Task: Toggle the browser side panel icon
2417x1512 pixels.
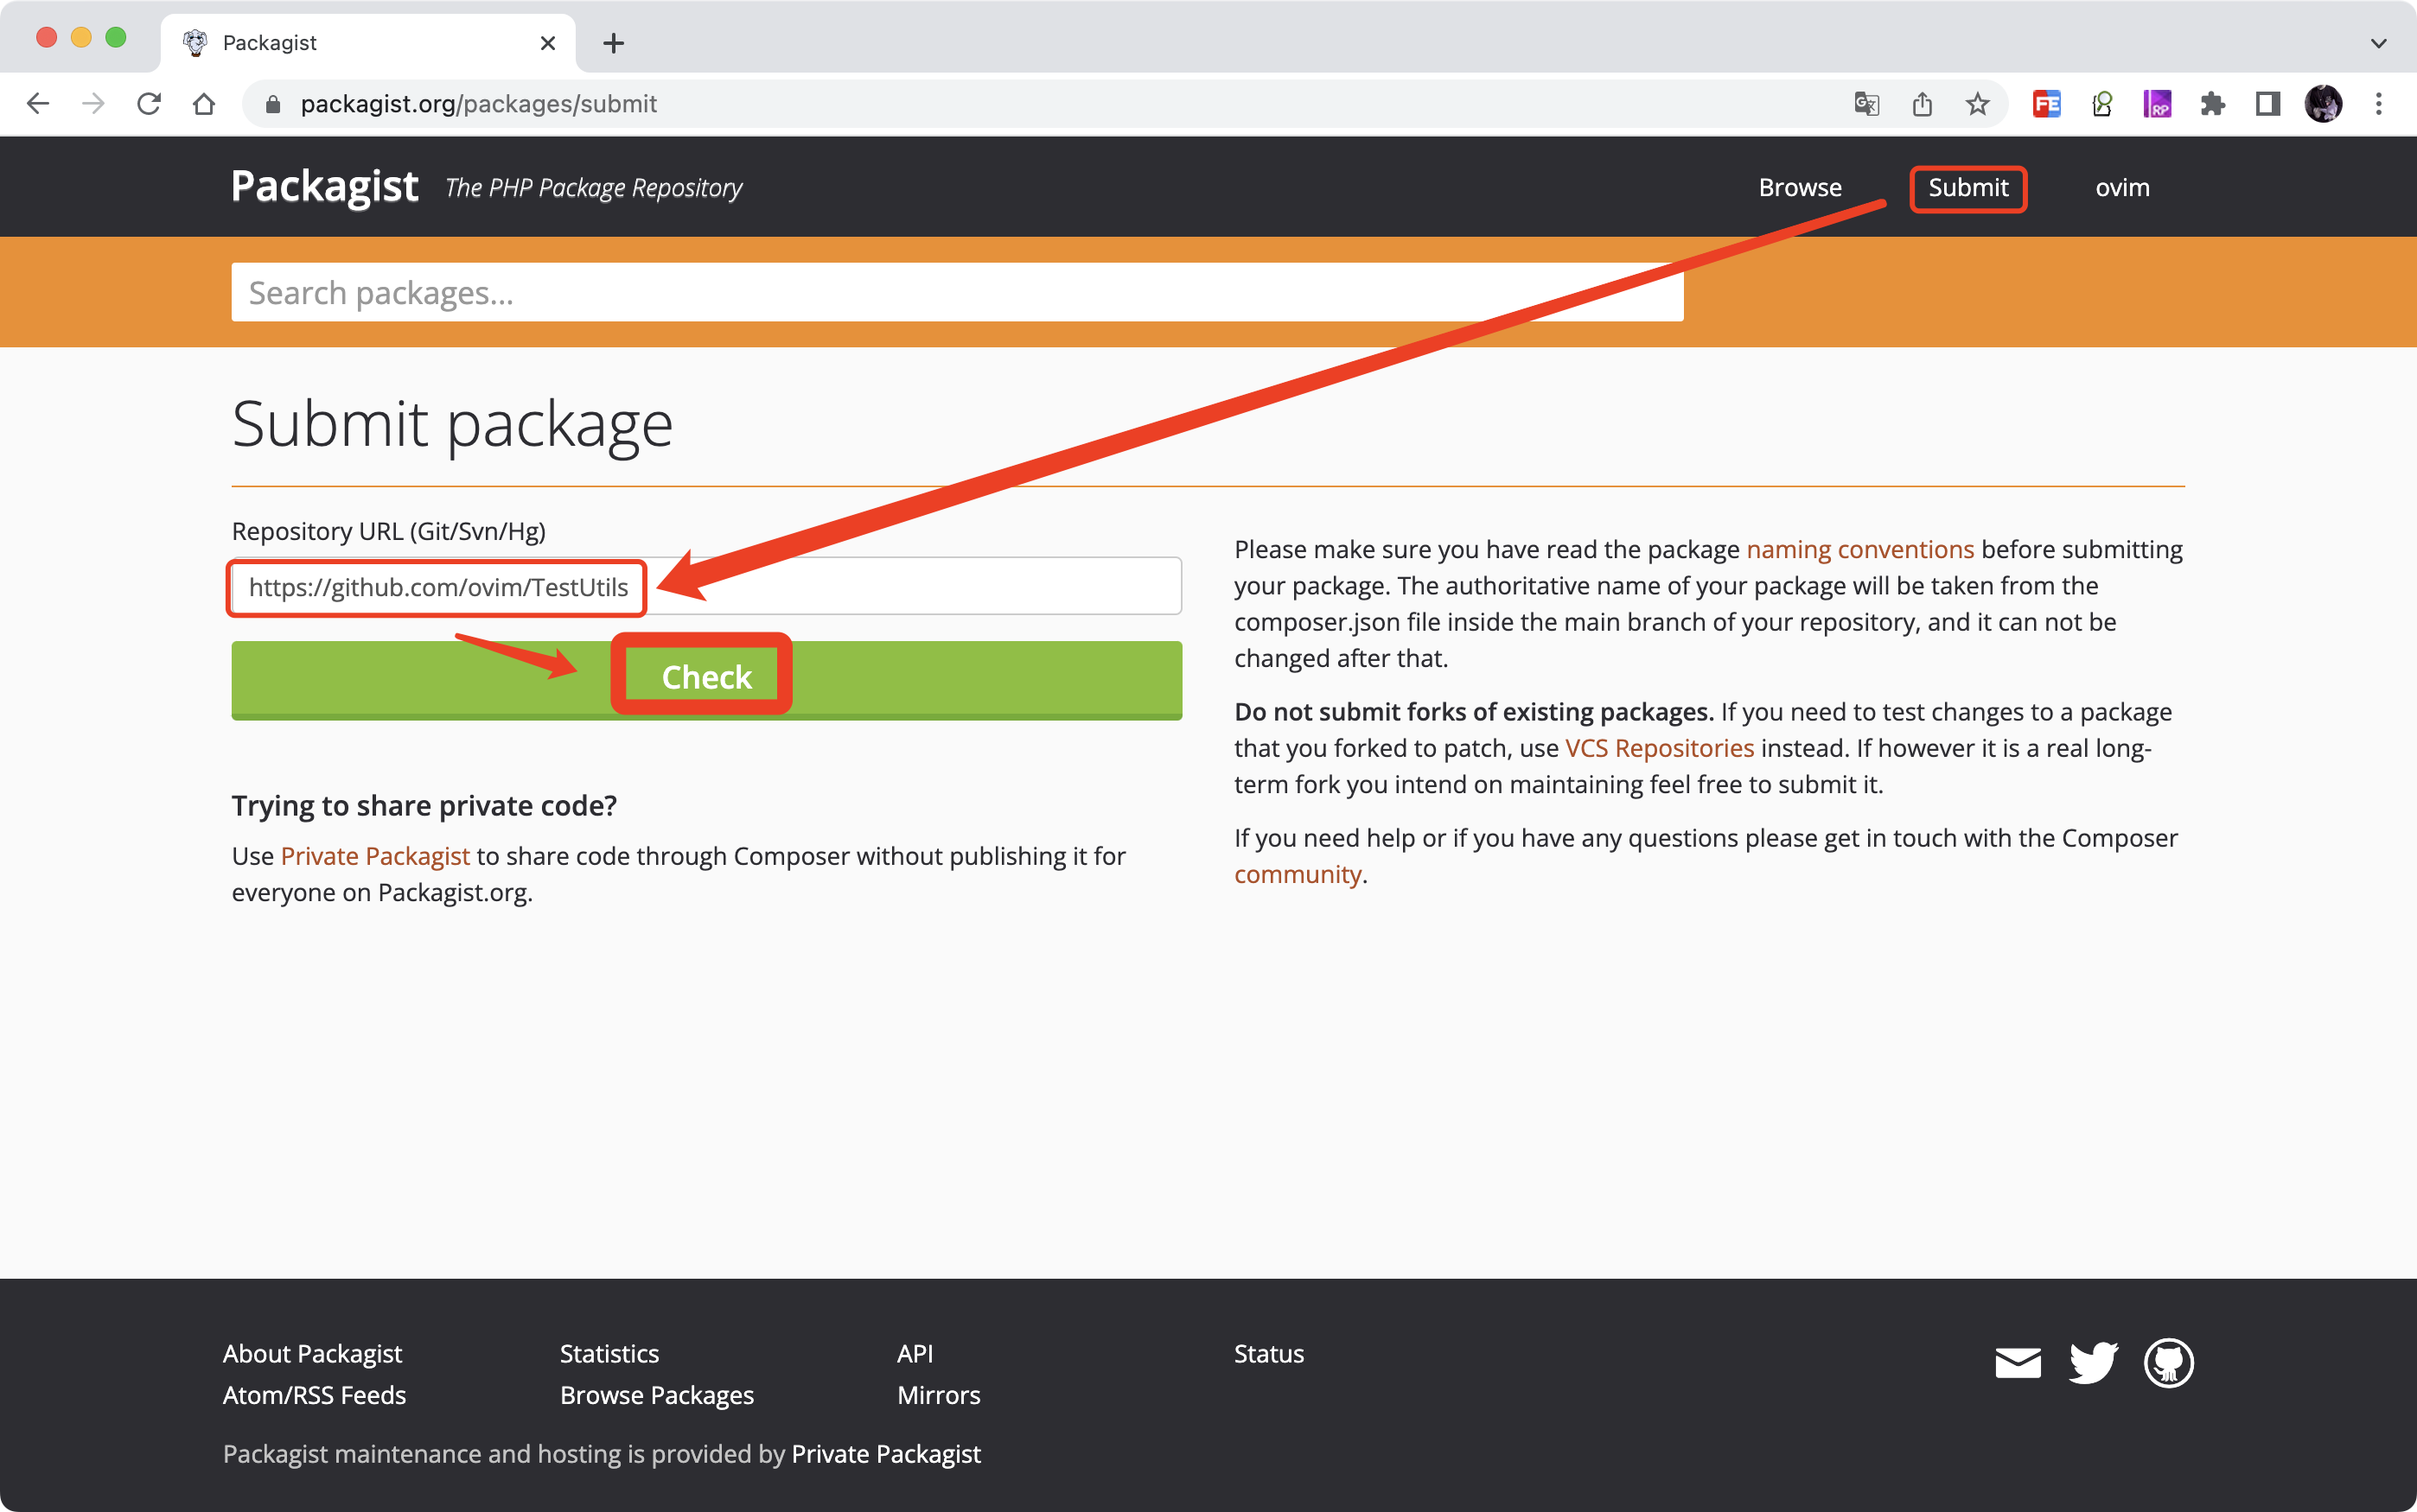Action: pyautogui.click(x=2267, y=104)
